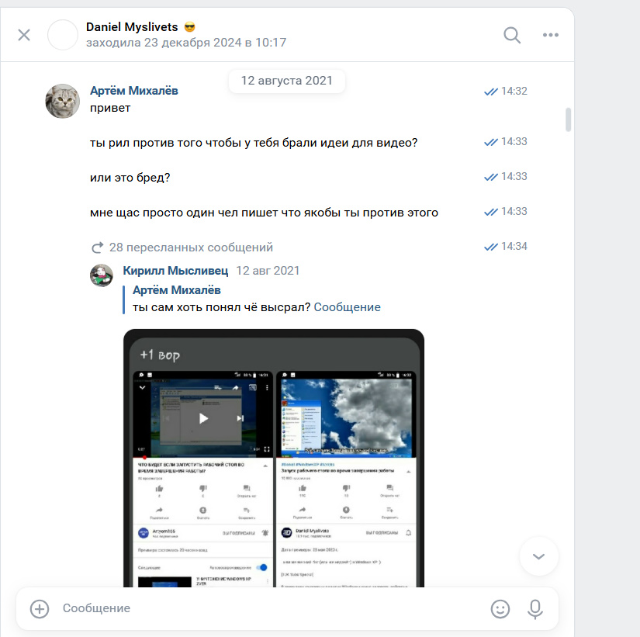640x637 pixels.
Task: Open Daniel Myslivets profile avatar in header
Action: 63,35
